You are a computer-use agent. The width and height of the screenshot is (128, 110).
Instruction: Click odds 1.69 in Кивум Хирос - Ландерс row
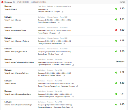pyautogui.click(x=122, y=30)
